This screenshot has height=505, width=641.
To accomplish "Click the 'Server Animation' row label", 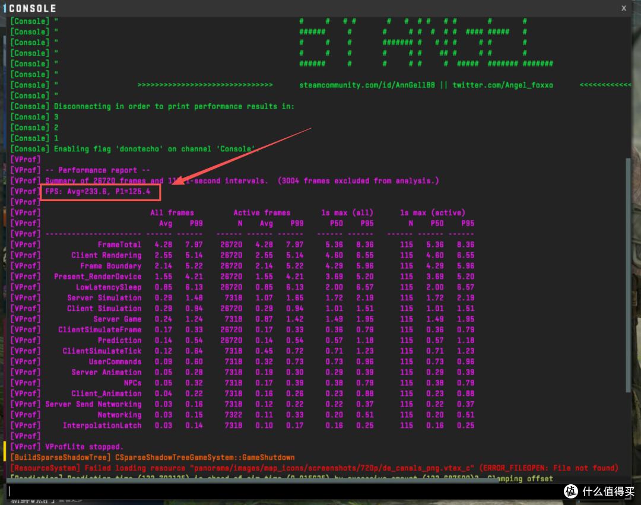I will tap(106, 372).
